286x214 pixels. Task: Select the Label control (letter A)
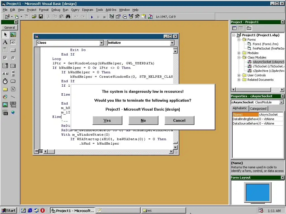pos(5,42)
